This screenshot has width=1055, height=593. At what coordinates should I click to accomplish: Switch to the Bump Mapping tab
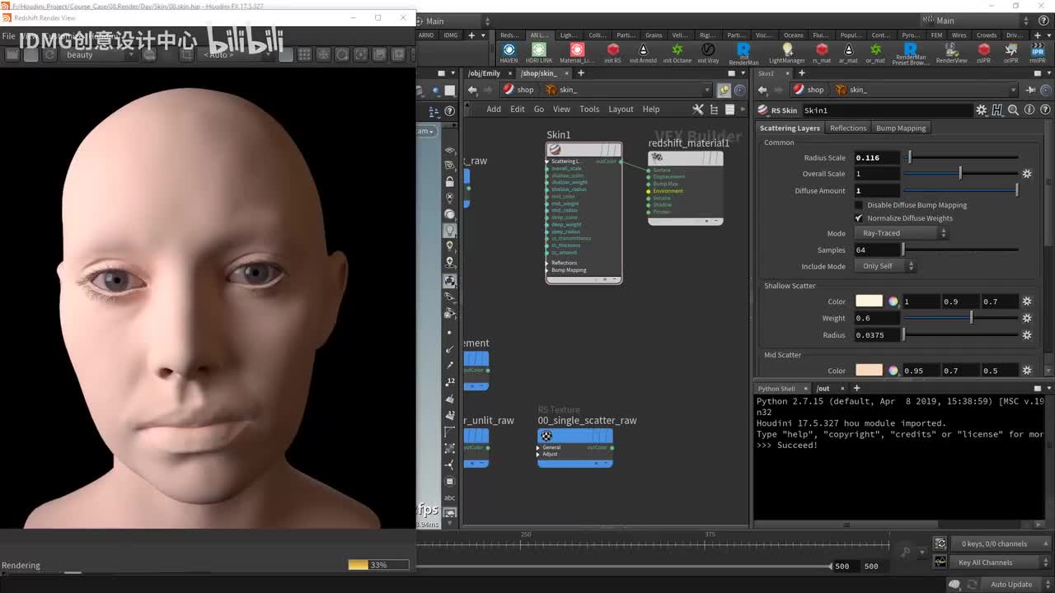click(x=900, y=128)
